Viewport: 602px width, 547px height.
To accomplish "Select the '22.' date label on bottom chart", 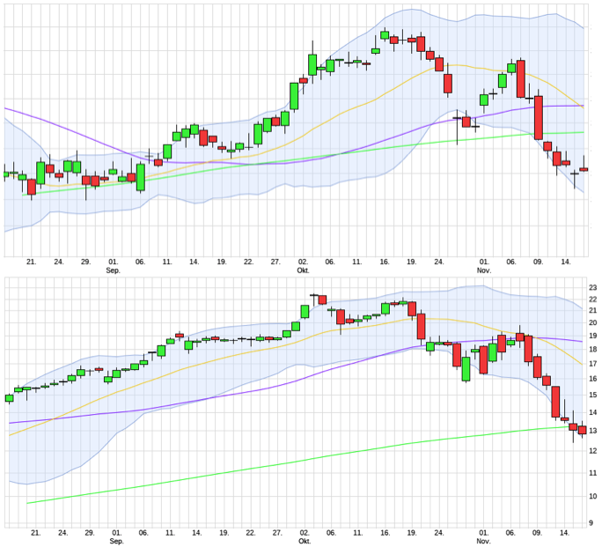I will pyautogui.click(x=250, y=533).
